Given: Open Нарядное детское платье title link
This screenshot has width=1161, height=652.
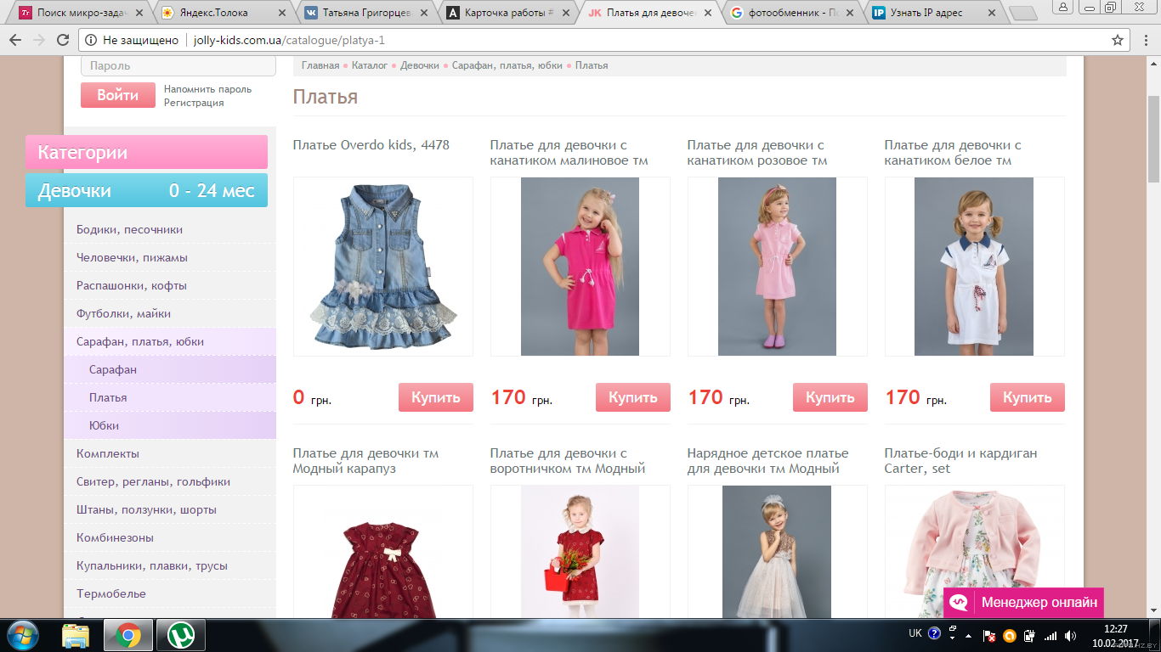Looking at the screenshot, I should [767, 461].
